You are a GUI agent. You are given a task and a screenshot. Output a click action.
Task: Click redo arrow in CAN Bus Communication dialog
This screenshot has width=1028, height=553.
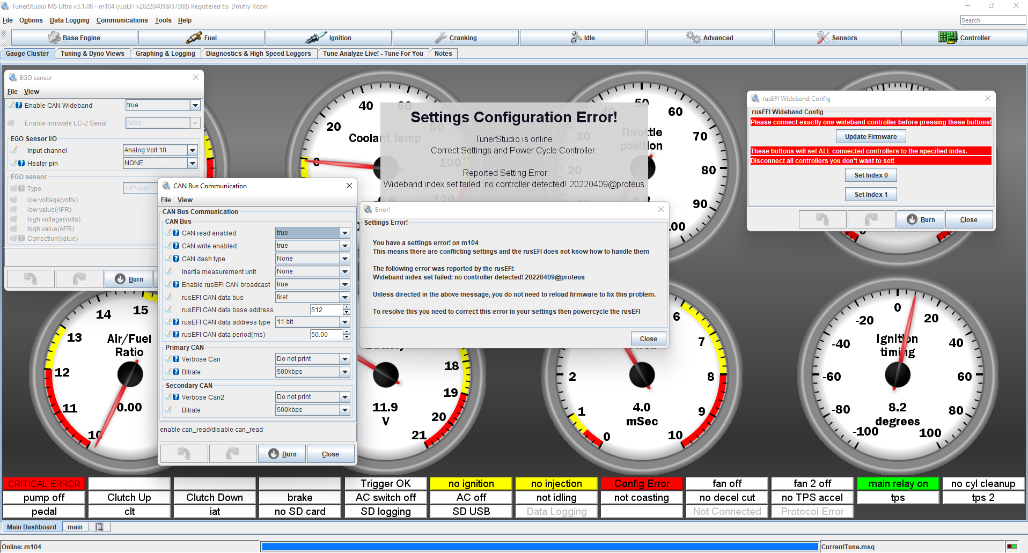[x=233, y=454]
